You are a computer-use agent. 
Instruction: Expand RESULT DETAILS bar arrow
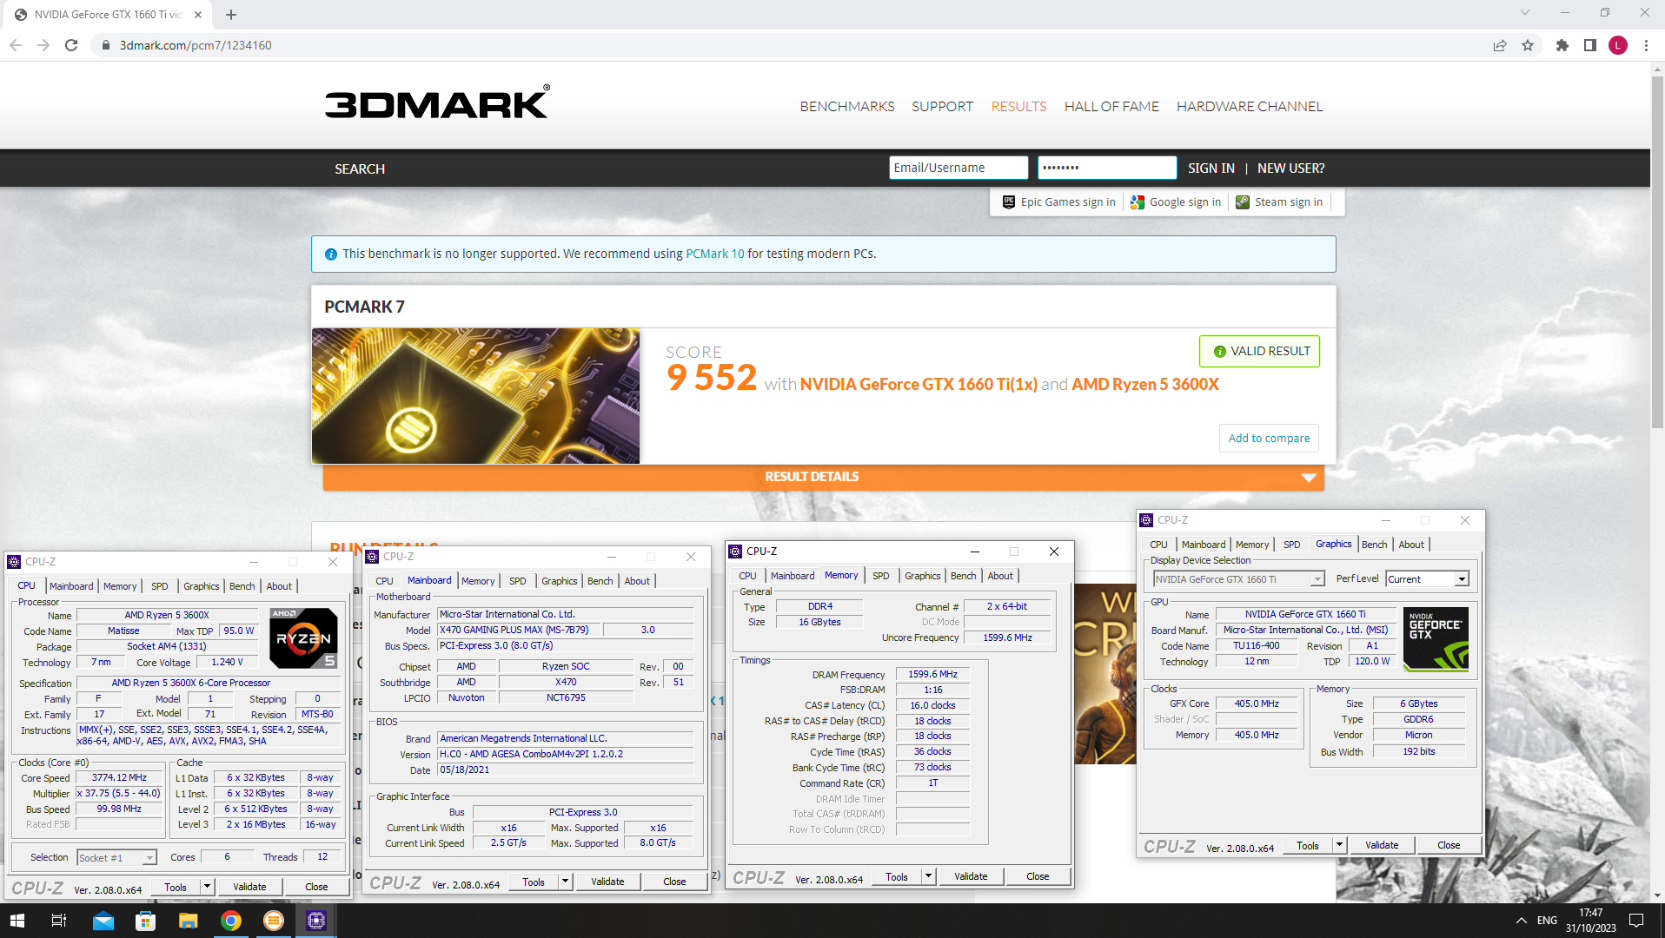click(1309, 478)
